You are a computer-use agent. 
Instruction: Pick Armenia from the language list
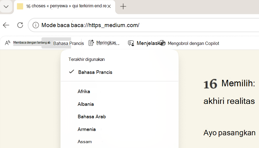click(87, 129)
